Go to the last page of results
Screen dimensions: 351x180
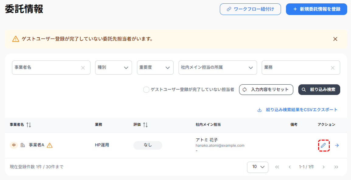click(x=336, y=167)
